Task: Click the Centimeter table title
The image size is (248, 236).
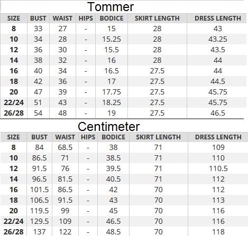Action: [x=109, y=127]
